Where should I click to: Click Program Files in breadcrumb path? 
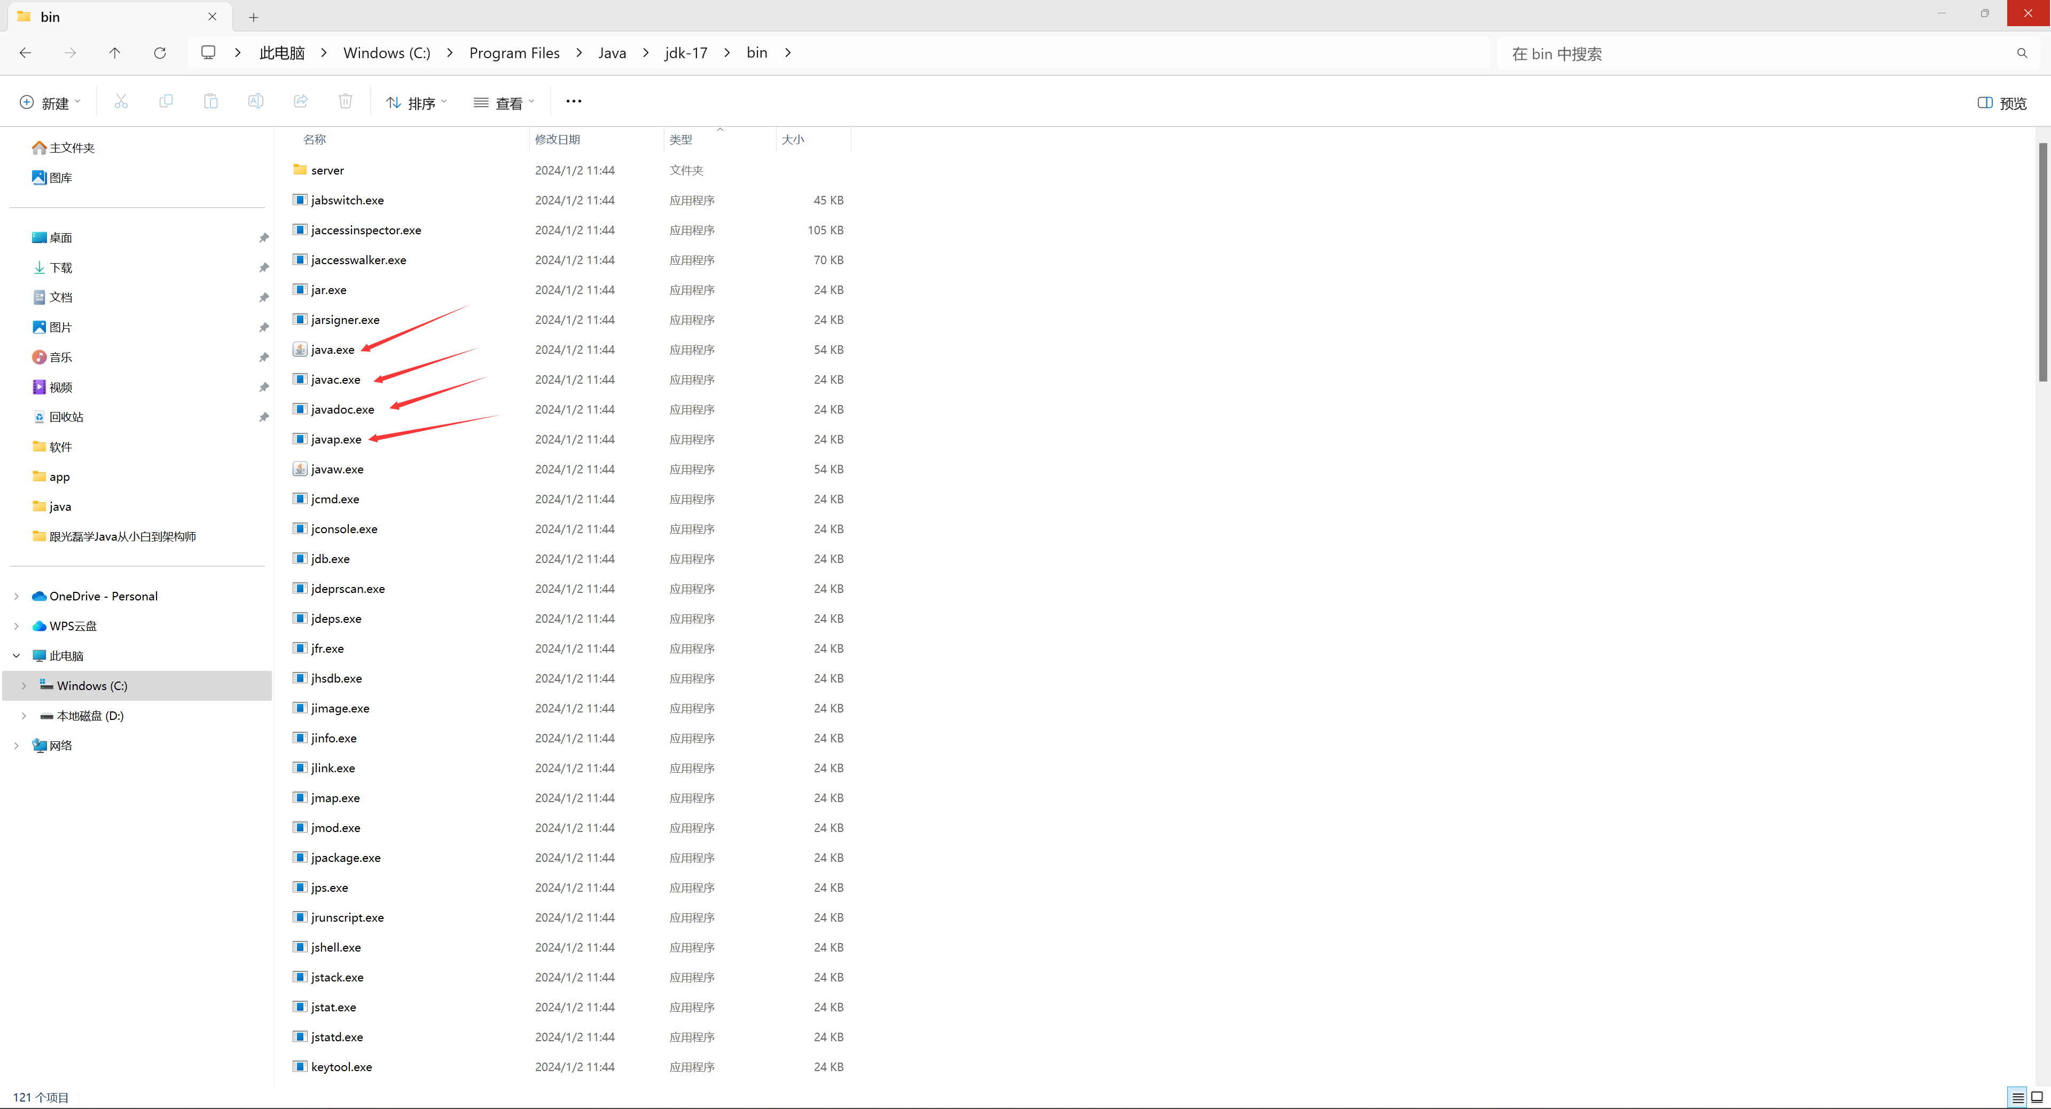tap(514, 52)
